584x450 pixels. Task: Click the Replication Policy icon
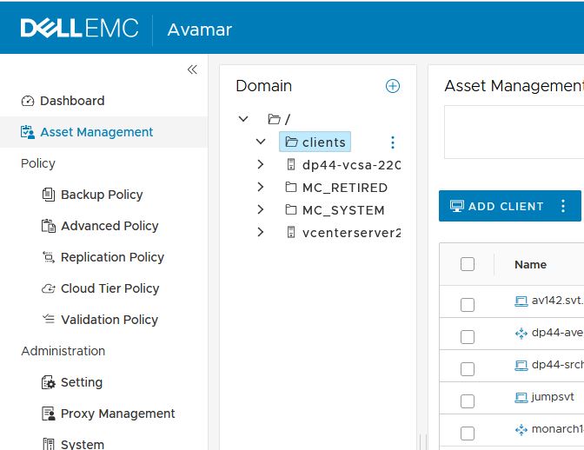pos(49,257)
